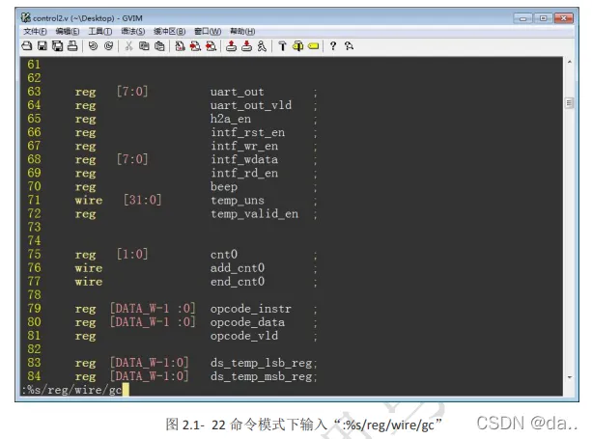The width and height of the screenshot is (592, 439).
Task: Click the Paste clipboard icon
Action: coord(159,46)
